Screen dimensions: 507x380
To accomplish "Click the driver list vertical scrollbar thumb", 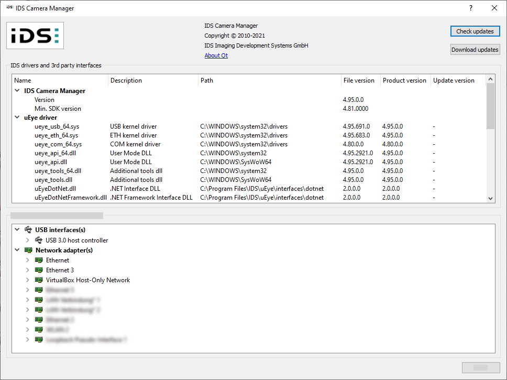I will click(491, 106).
